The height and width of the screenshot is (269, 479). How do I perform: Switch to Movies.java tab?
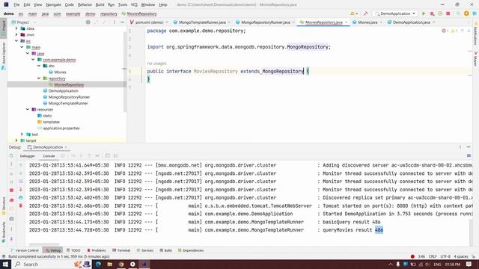point(367,22)
